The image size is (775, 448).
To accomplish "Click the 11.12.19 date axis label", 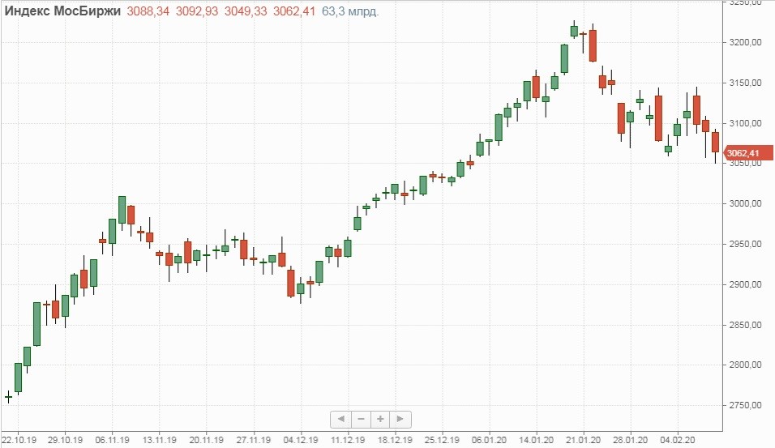I will pos(348,440).
